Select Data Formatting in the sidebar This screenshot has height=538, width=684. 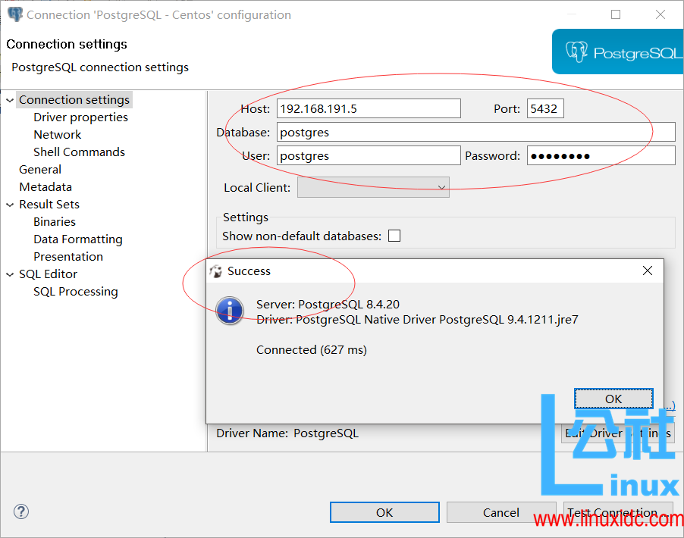[78, 239]
